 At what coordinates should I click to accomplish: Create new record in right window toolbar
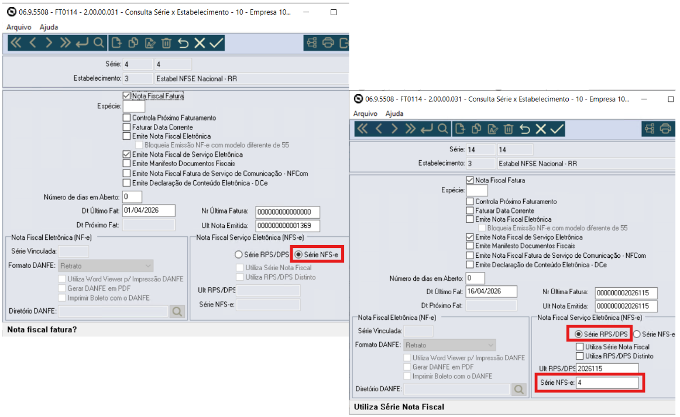(460, 129)
